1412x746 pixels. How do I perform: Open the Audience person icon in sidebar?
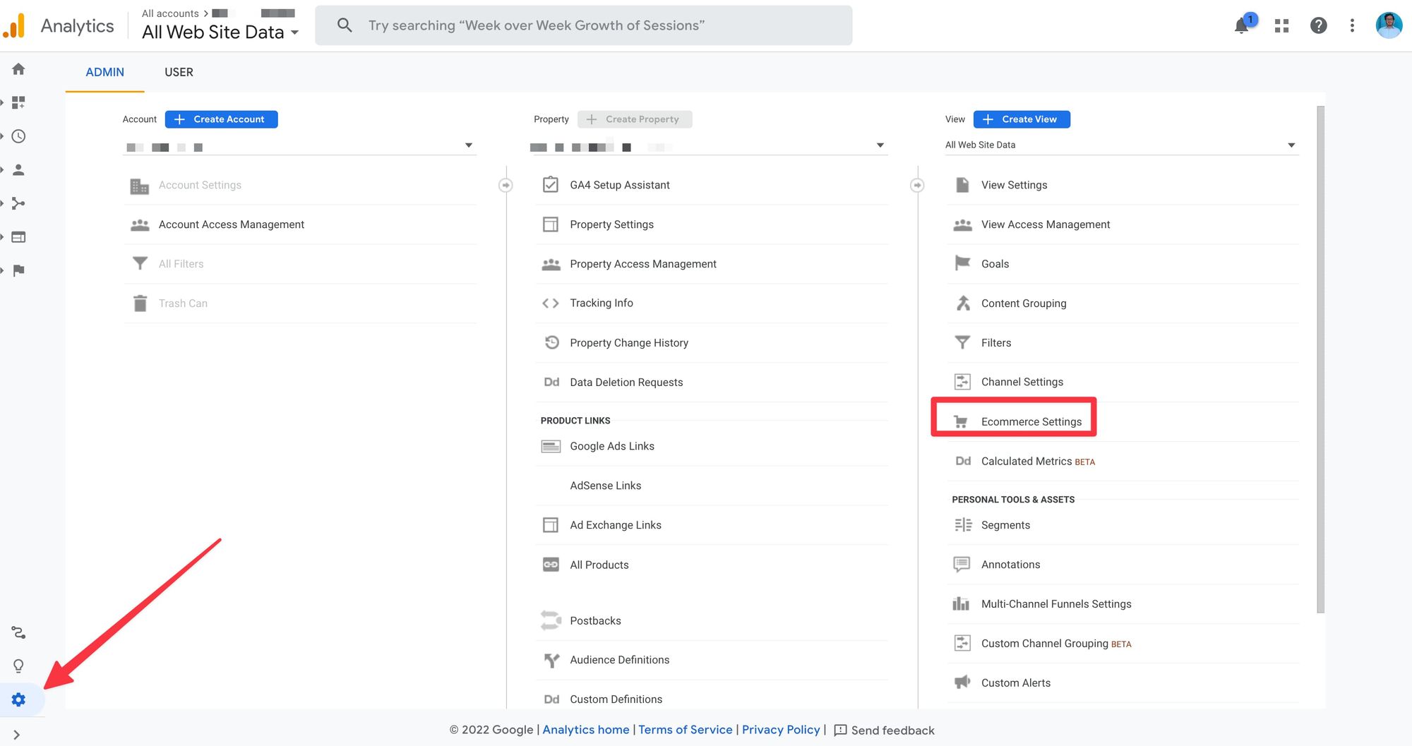click(18, 170)
